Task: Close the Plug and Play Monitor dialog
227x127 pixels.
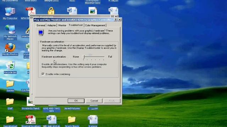Action: [x=120, y=20]
